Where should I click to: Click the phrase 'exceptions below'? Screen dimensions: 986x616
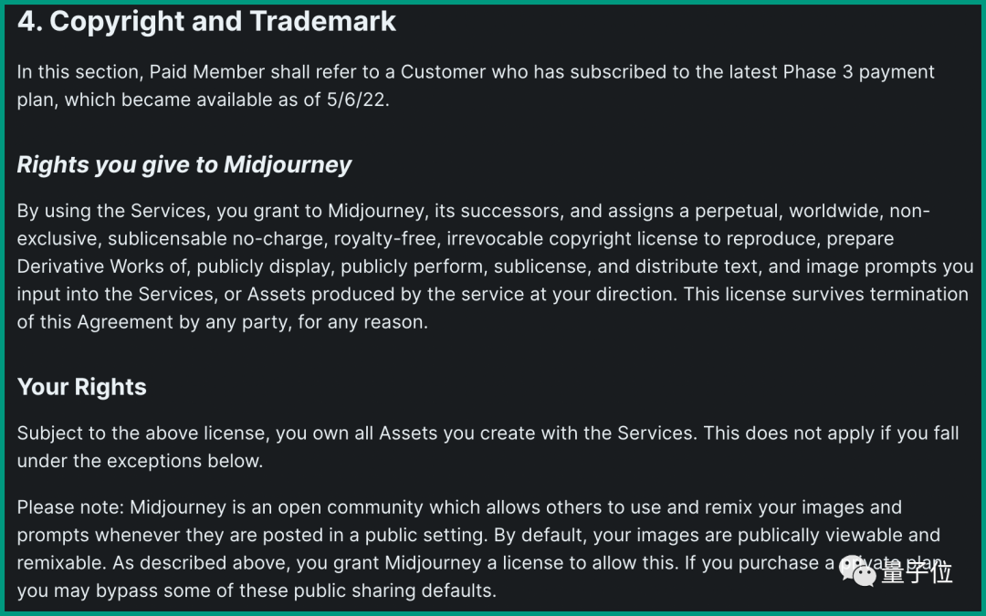click(x=184, y=461)
